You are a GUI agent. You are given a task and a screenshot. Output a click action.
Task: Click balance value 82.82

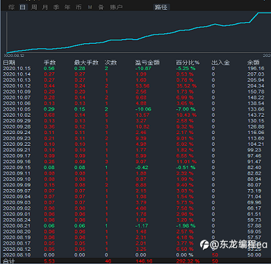tap(254, 173)
